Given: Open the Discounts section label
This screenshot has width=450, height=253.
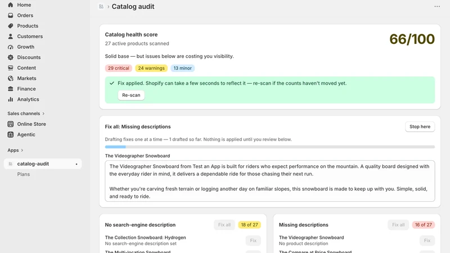Looking at the screenshot, I should [29, 57].
